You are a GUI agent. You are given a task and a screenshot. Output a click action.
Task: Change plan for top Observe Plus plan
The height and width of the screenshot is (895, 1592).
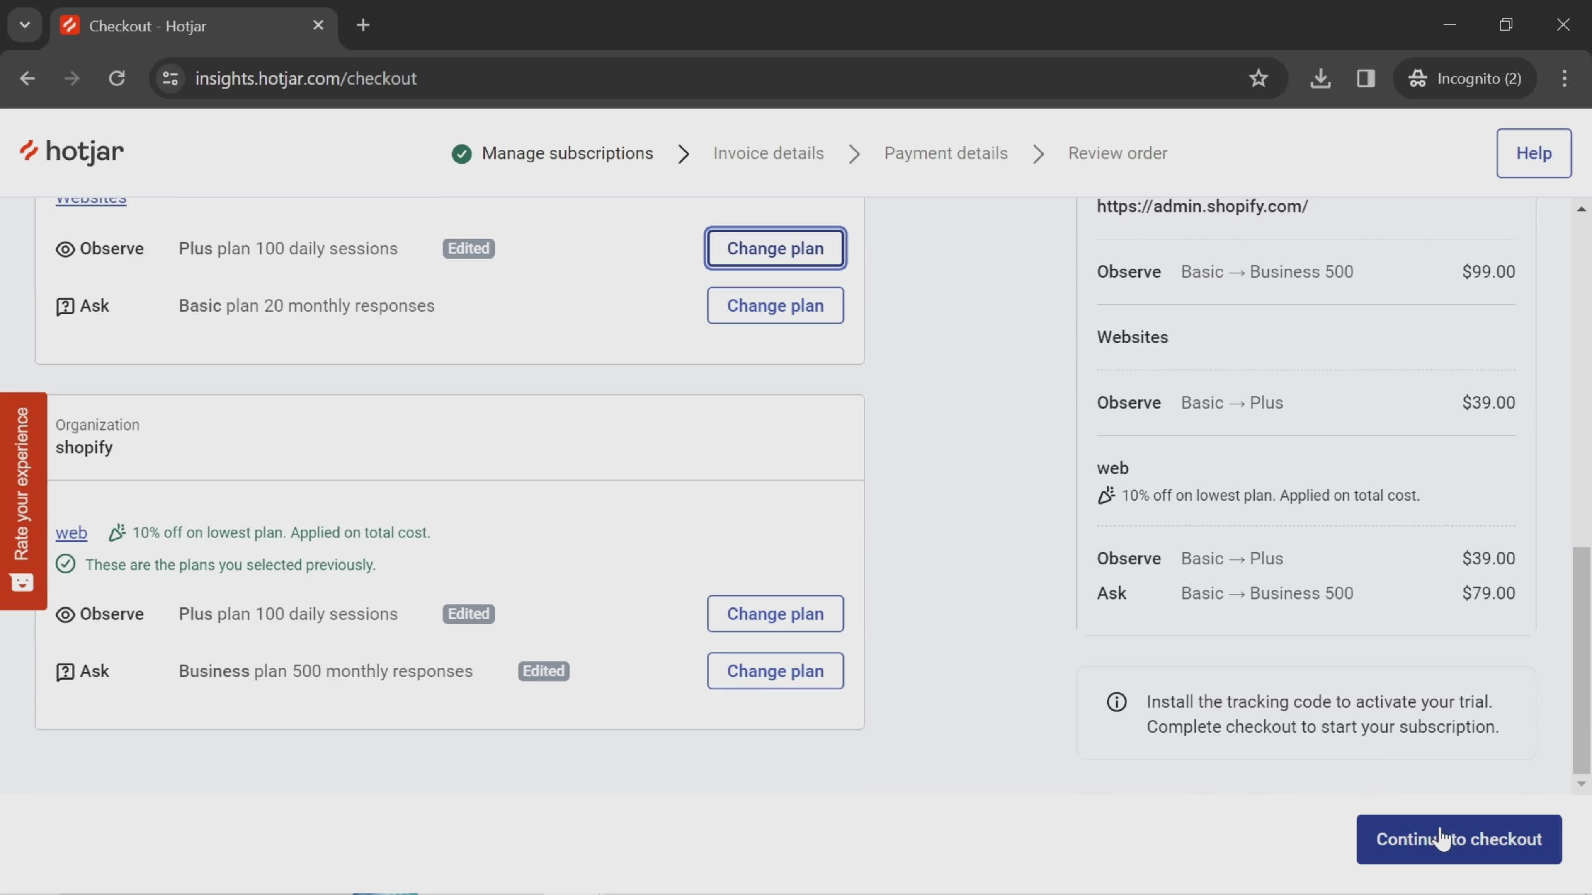775,248
